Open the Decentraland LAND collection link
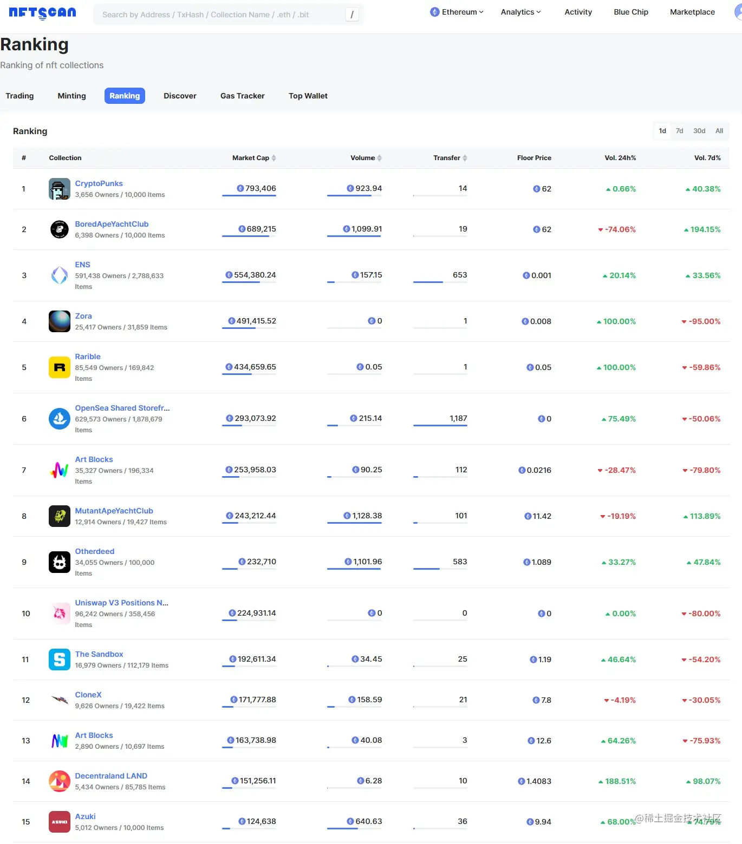 pos(111,776)
